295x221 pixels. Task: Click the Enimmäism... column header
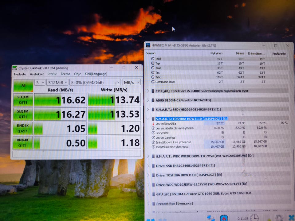click(256, 53)
